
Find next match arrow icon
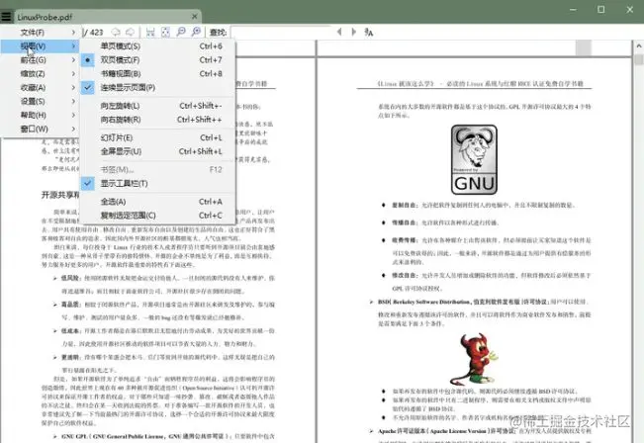tap(353, 32)
